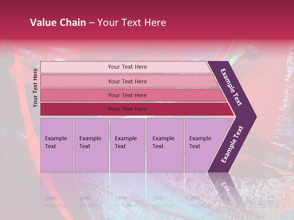Click the second pink "Your Text Here" bar

[x=127, y=81]
